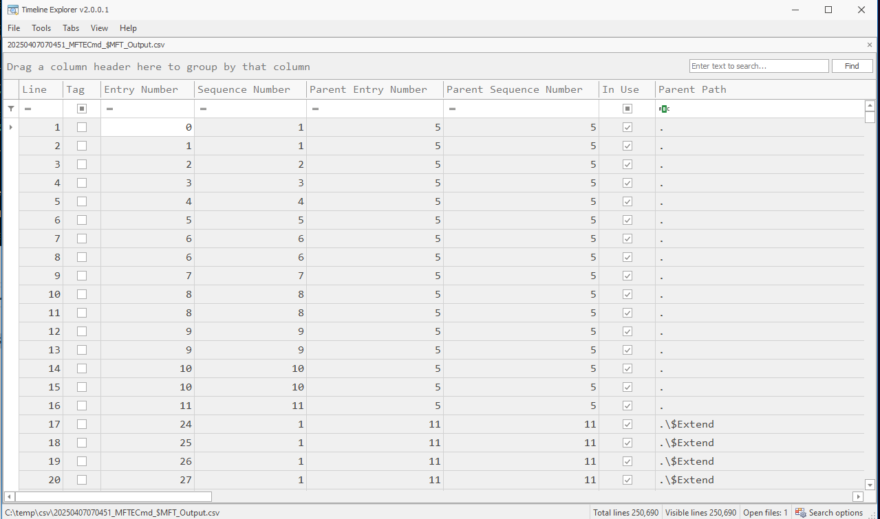Click the Parent Sequence Number filter equals operator
The image size is (880, 519).
(x=452, y=109)
